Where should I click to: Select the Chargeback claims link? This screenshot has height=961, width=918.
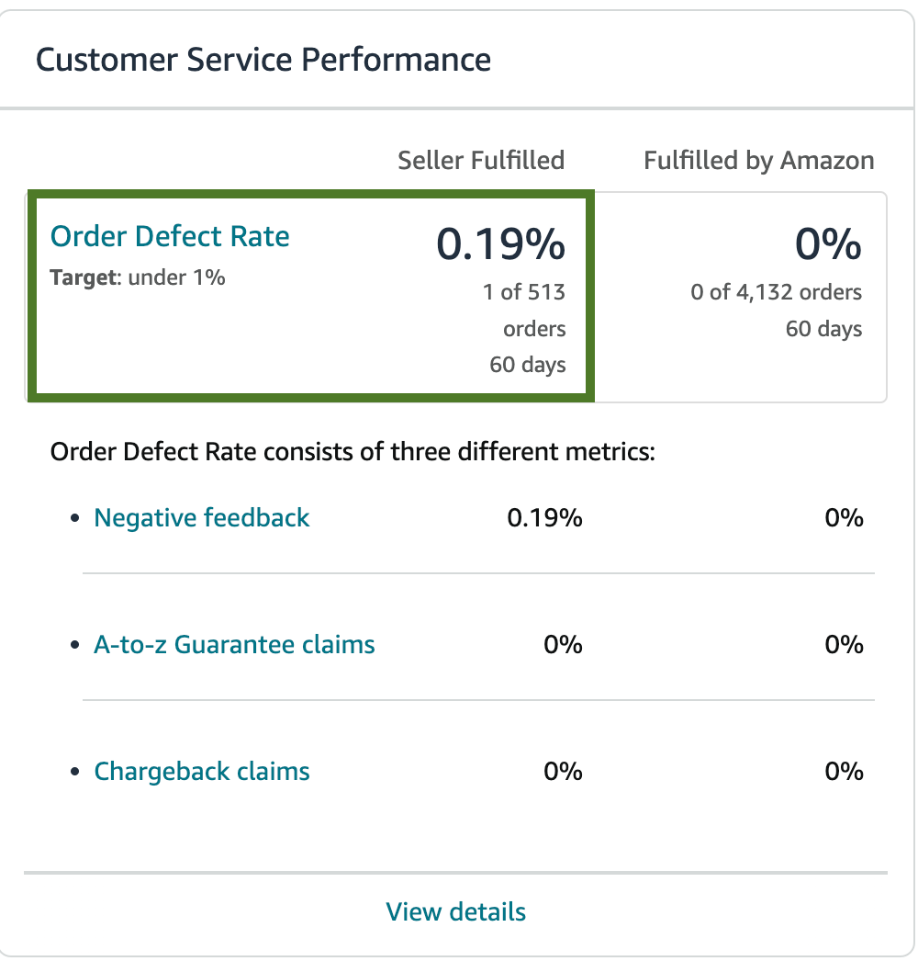tap(202, 771)
